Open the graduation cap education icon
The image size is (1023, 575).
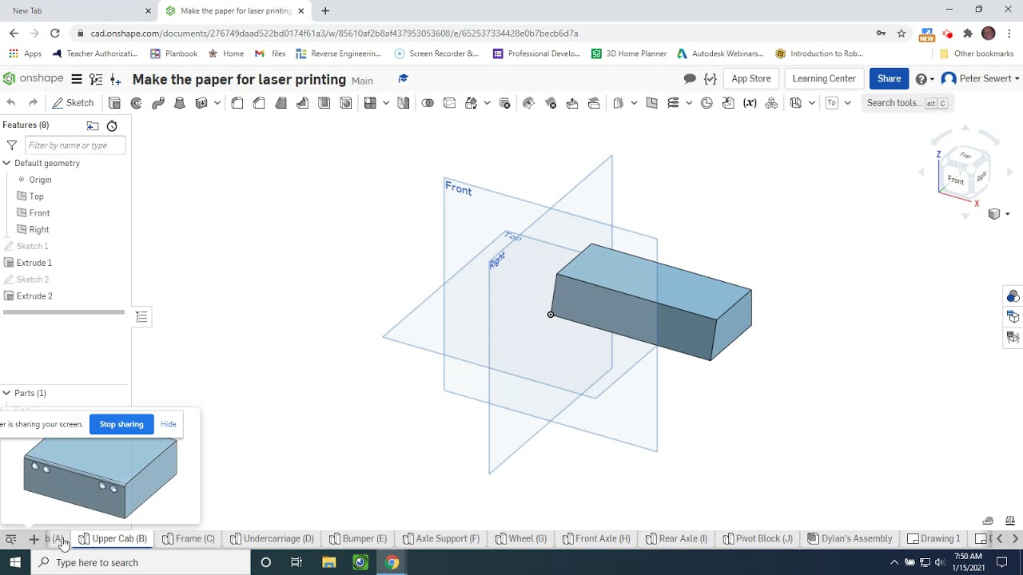point(403,78)
